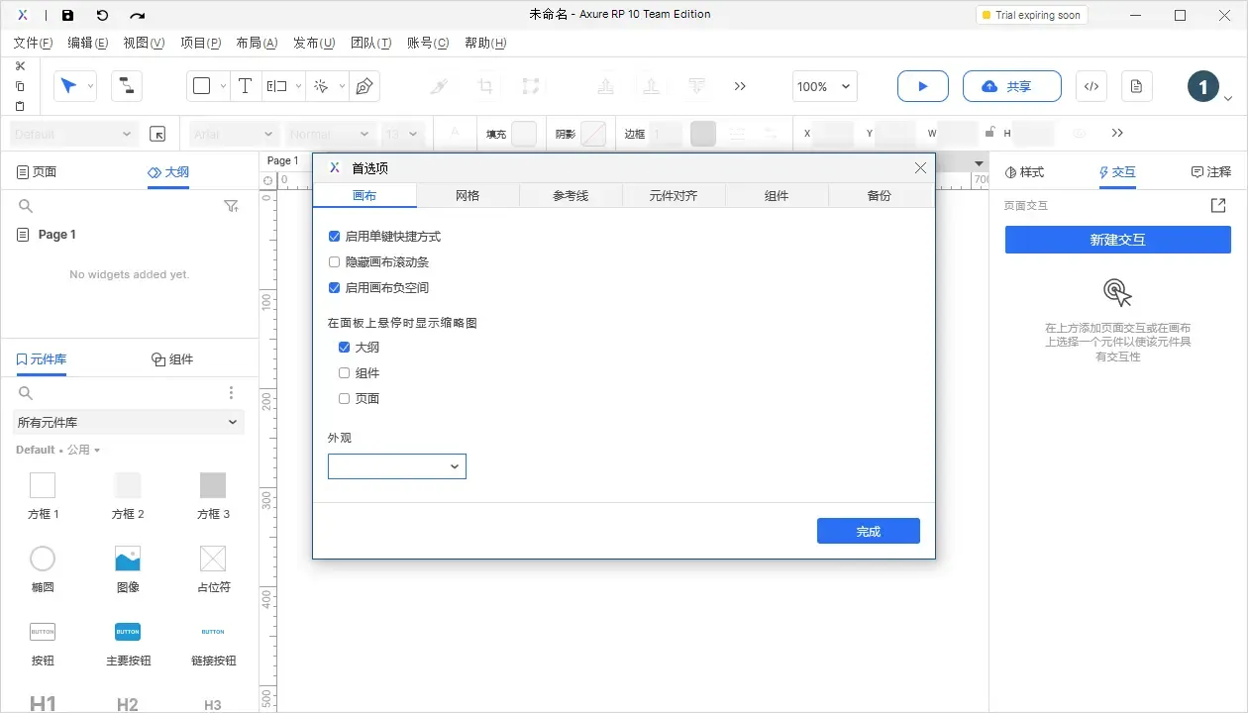
Task: Open the 所有元件库 library dropdown
Action: (x=128, y=422)
